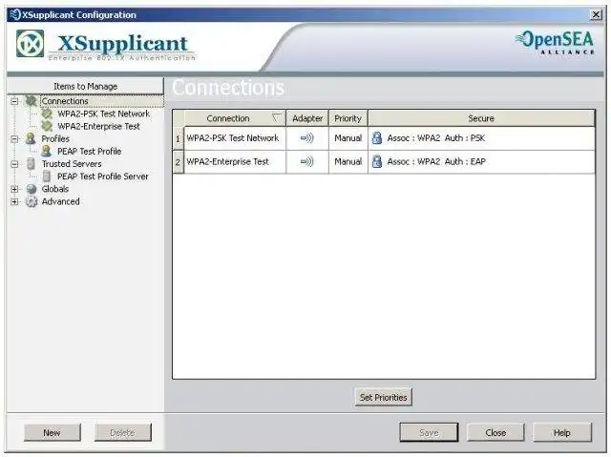The height and width of the screenshot is (457, 611).
Task: Collapse the Connections tree node
Action: click(14, 101)
